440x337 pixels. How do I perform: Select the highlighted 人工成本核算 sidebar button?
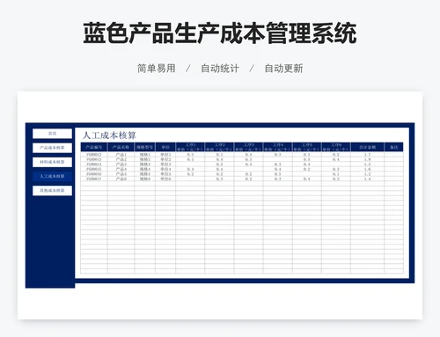(52, 176)
